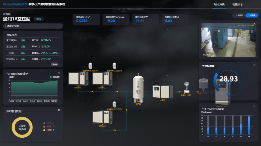Close the 实时告警统计 panel
Screen dimensions: 261x146
click(x=59, y=110)
